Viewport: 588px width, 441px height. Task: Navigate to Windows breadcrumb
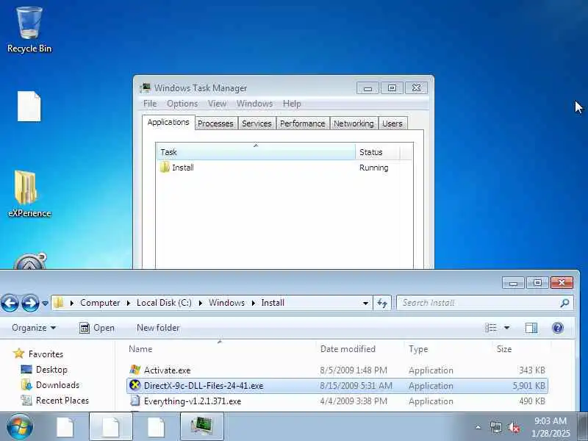tap(226, 303)
